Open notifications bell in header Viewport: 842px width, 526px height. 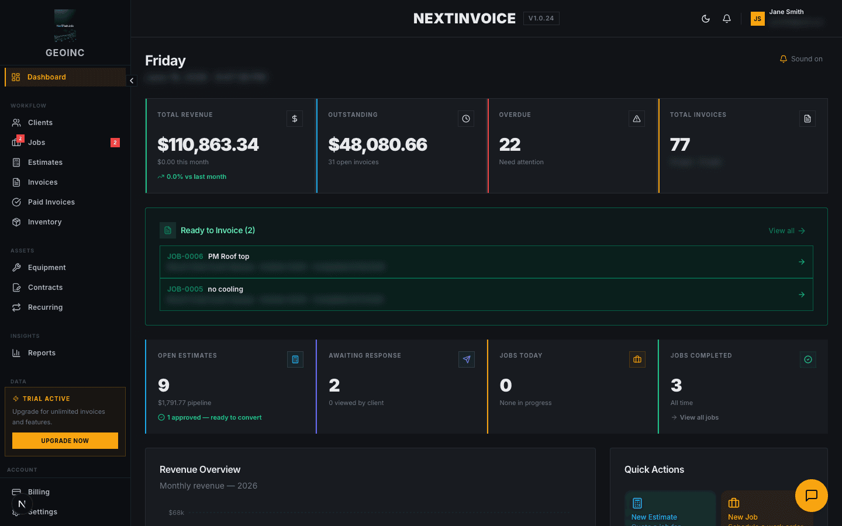click(x=727, y=19)
